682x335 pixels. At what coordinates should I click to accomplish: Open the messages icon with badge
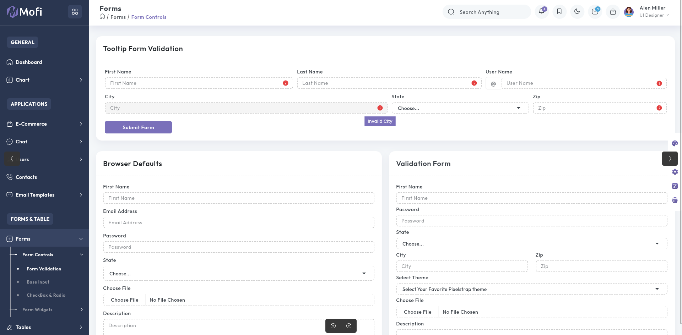(x=595, y=12)
